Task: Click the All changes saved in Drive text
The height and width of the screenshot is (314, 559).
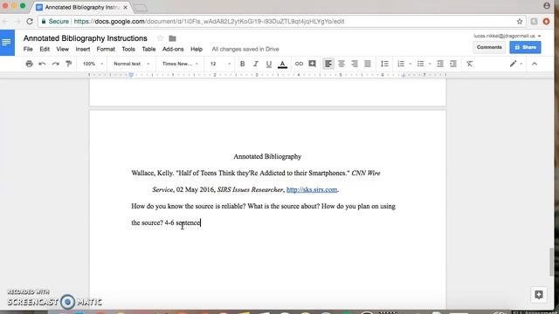Action: [245, 49]
